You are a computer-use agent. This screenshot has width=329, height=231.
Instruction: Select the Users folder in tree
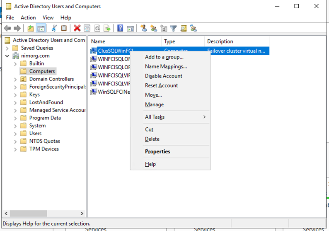click(x=35, y=134)
